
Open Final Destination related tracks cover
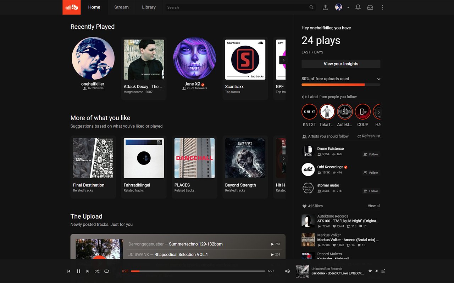[93, 158]
